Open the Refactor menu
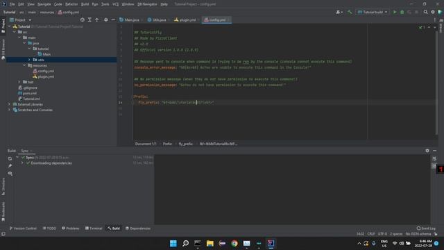The image size is (444, 250). coord(71,4)
